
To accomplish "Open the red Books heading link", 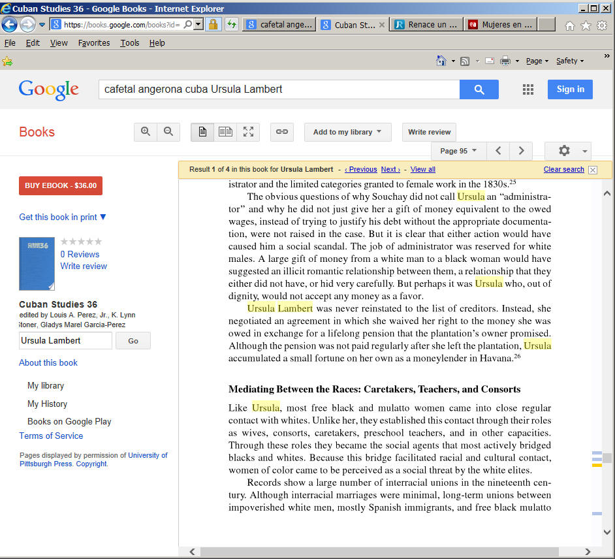I will pos(37,132).
